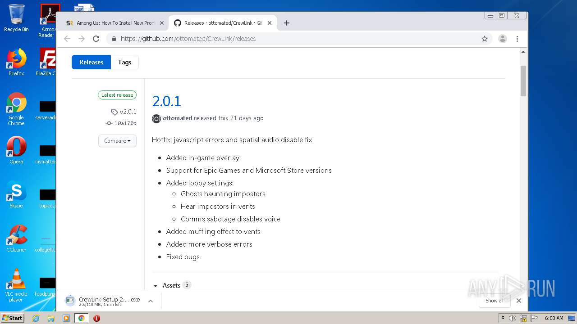577x324 pixels.
Task: Click the 'Hotfix: javascript errors' description line
Action: 232,139
